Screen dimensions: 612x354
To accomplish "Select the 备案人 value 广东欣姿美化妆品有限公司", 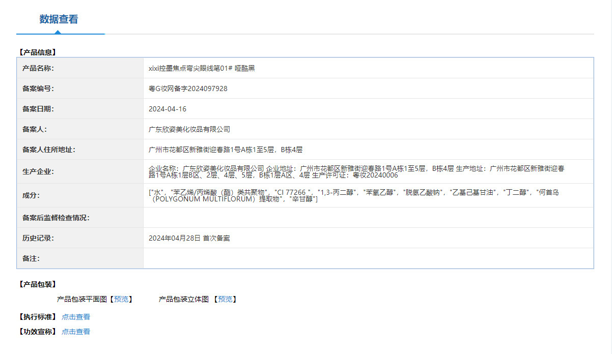I will click(x=189, y=129).
